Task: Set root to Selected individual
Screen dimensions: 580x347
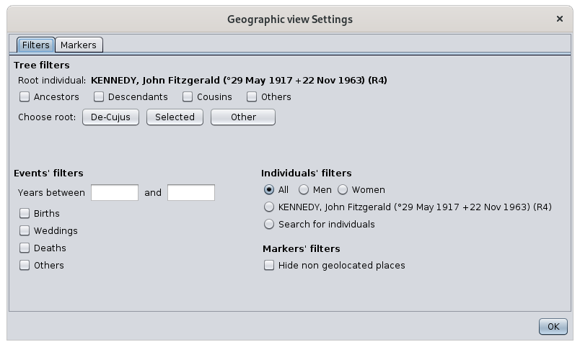Action: 175,117
